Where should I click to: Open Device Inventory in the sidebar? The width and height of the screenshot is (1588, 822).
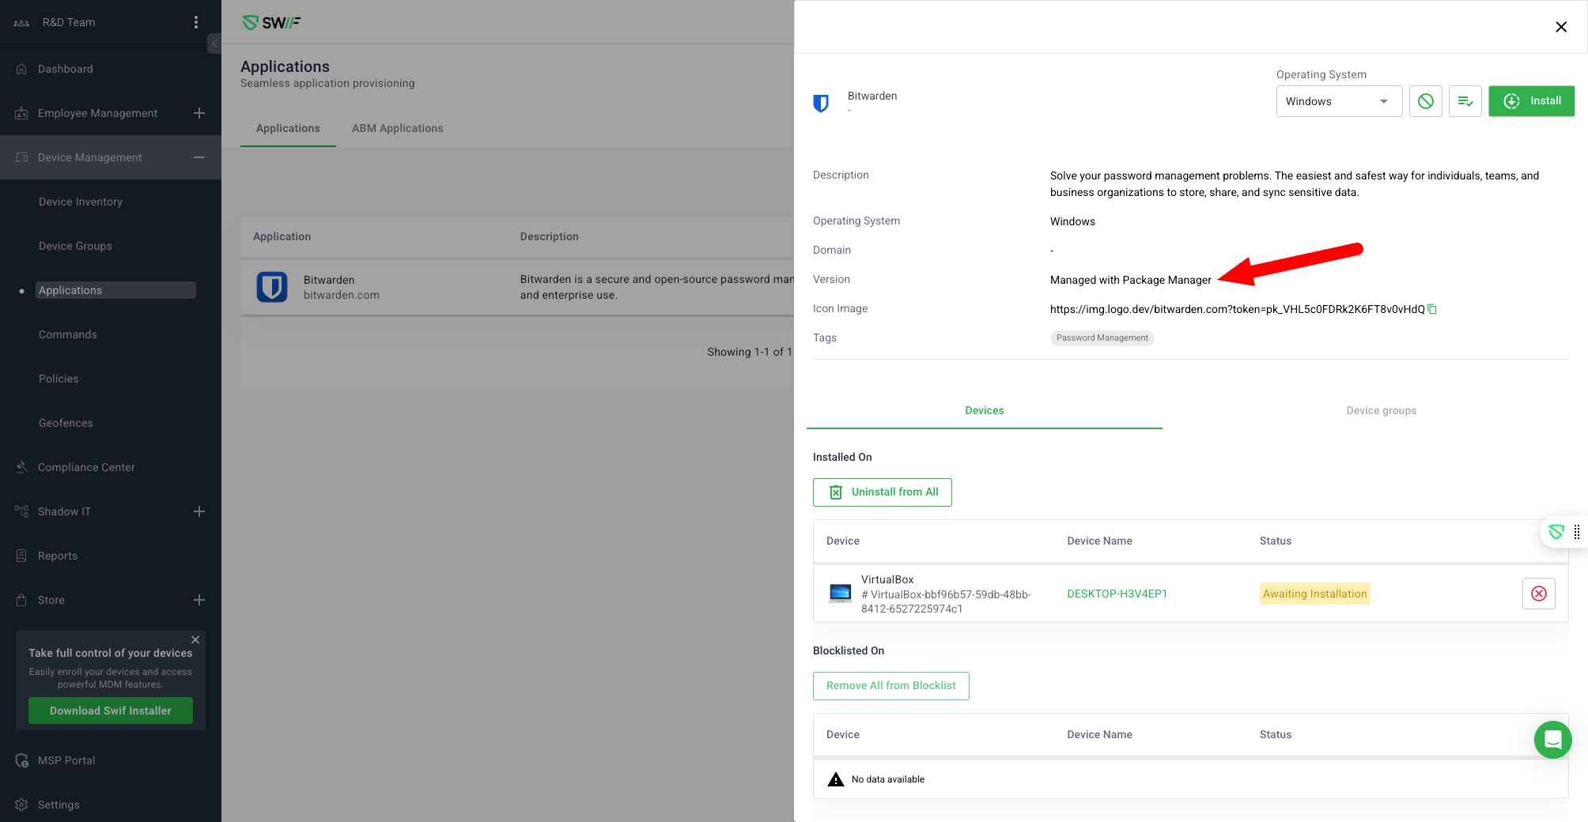pyautogui.click(x=81, y=202)
